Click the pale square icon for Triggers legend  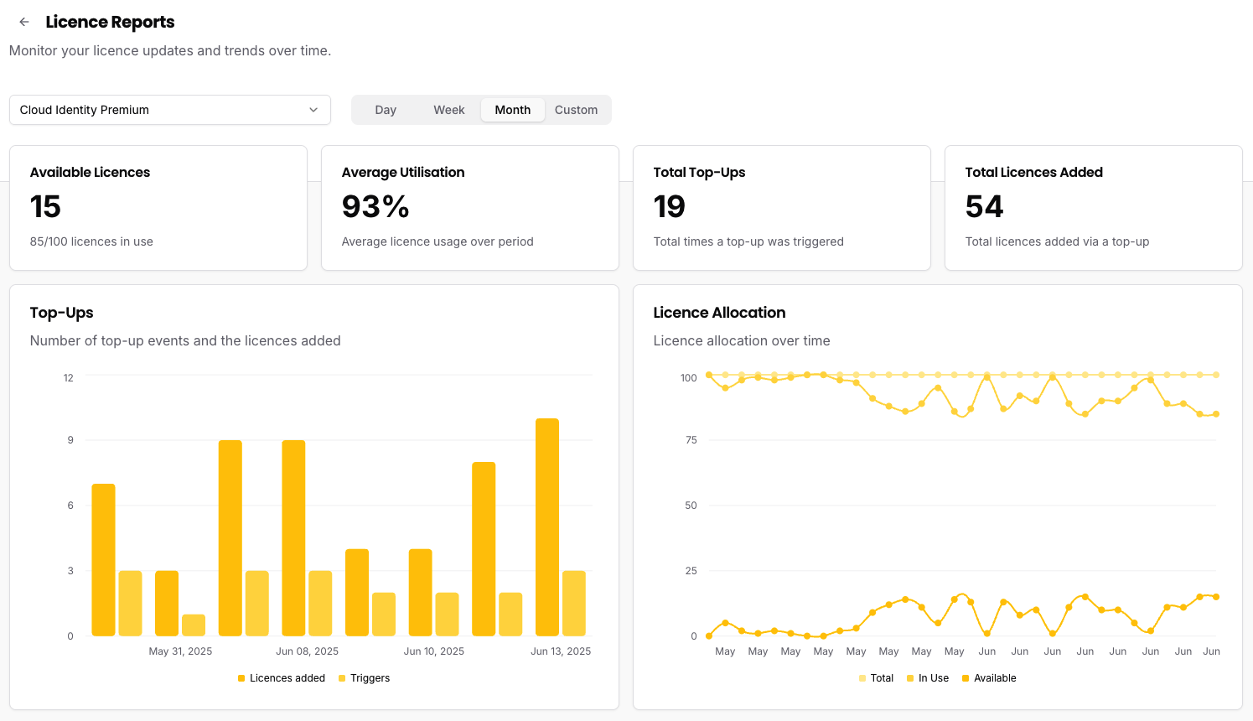tap(340, 678)
